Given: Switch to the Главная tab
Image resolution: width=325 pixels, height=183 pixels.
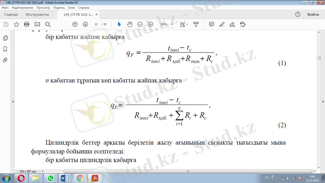Looking at the screenshot, I should pyautogui.click(x=11, y=15).
